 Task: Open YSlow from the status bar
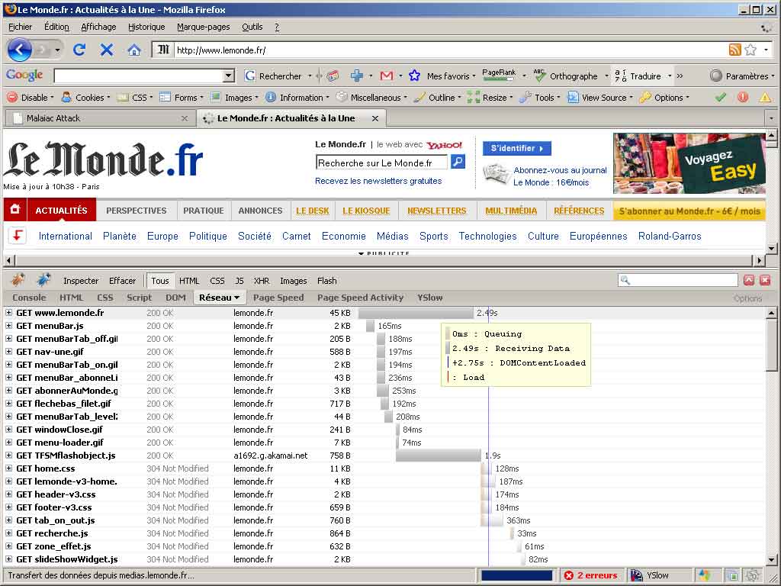(x=650, y=575)
